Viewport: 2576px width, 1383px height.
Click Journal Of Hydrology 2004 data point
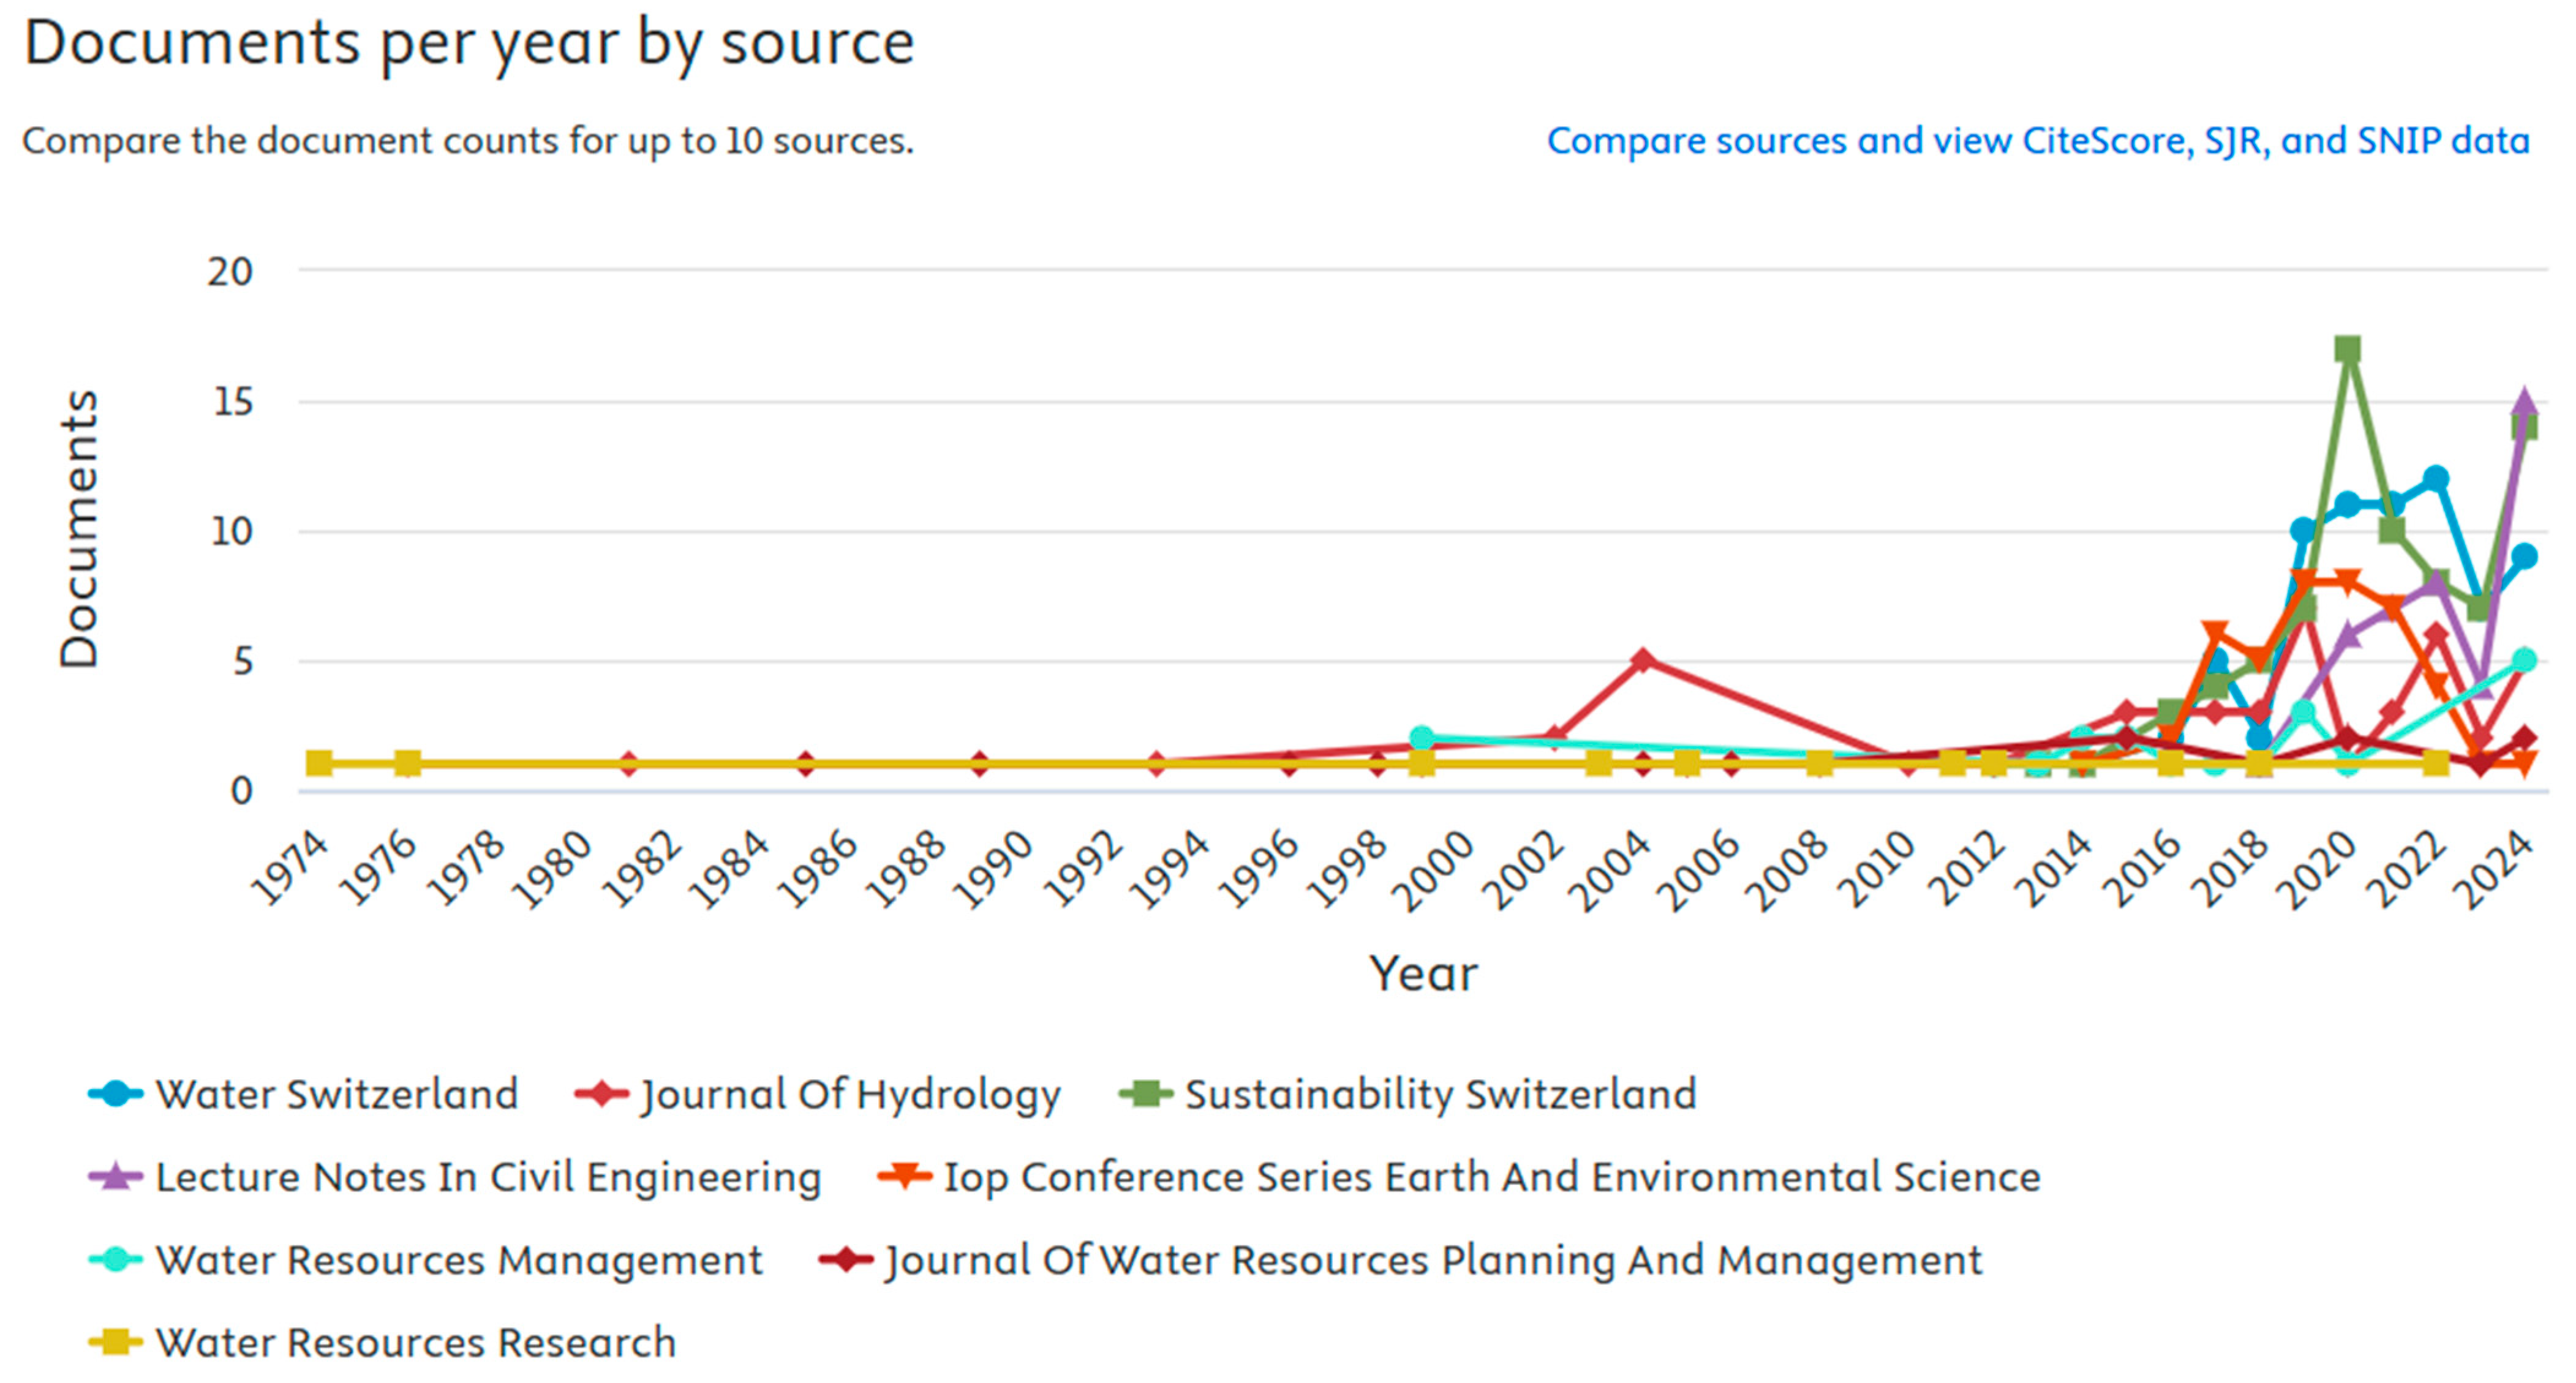coord(1642,659)
